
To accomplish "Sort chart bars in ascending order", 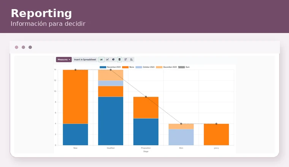I will tap(132, 60).
